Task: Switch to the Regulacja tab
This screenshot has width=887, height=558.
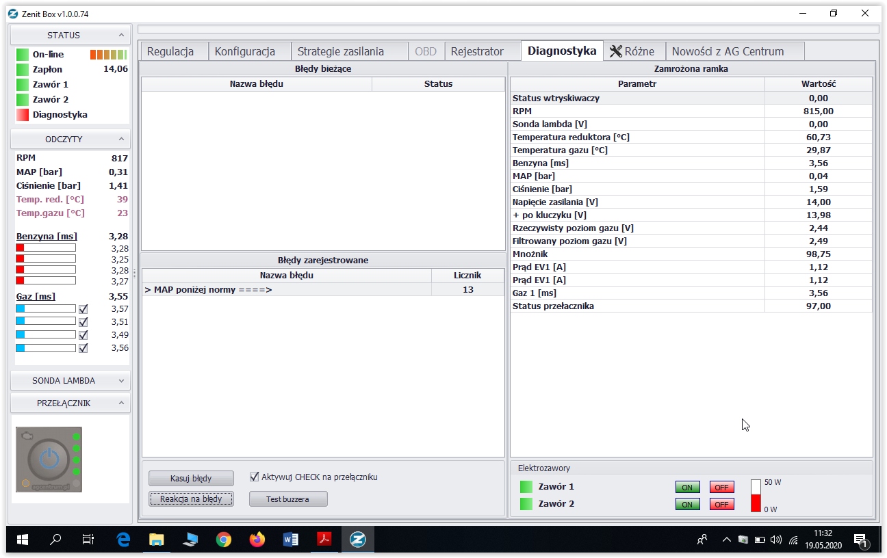Action: pyautogui.click(x=174, y=51)
